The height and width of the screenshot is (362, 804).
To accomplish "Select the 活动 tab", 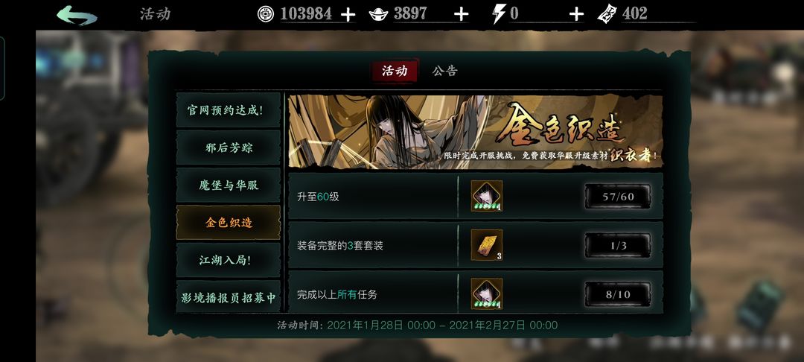I will pyautogui.click(x=395, y=71).
